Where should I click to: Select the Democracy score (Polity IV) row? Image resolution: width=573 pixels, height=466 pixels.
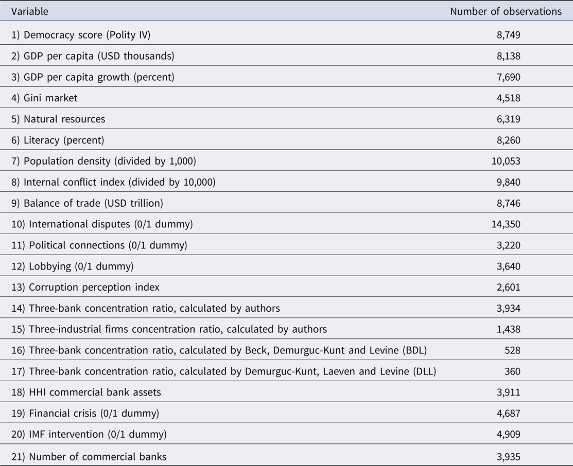point(286,34)
